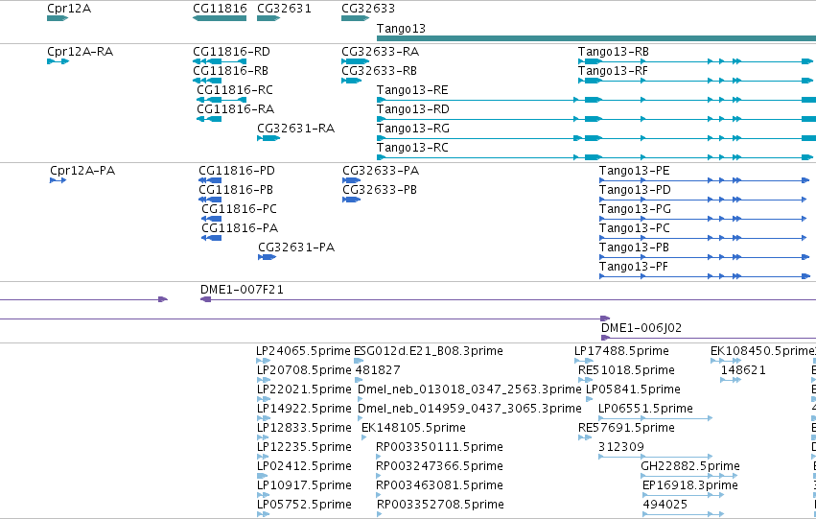This screenshot has width=816, height=519.
Task: Select protein Tango13-PF
Action: [x=634, y=267]
